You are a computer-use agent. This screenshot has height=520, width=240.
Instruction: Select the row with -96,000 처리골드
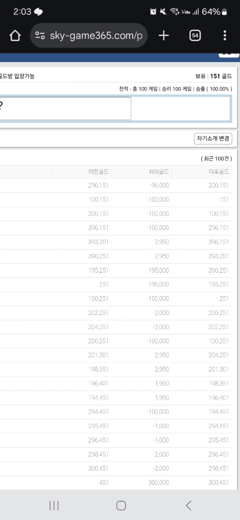click(x=116, y=185)
